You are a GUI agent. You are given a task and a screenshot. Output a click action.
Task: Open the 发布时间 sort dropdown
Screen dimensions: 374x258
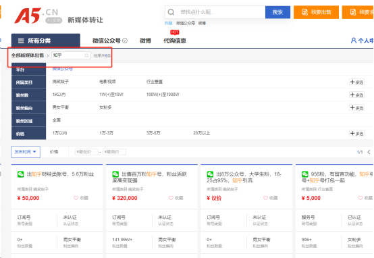[x=26, y=152]
